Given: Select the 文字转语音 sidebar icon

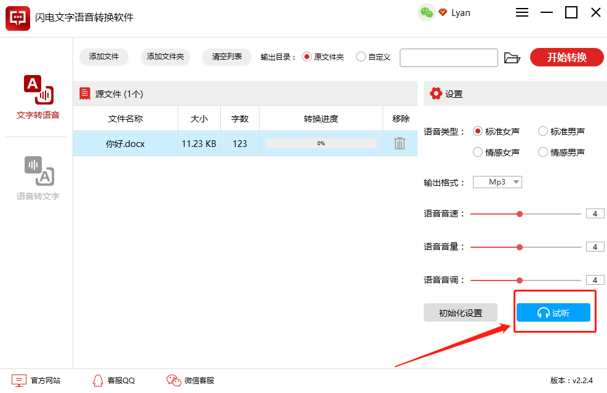Looking at the screenshot, I should click(38, 90).
